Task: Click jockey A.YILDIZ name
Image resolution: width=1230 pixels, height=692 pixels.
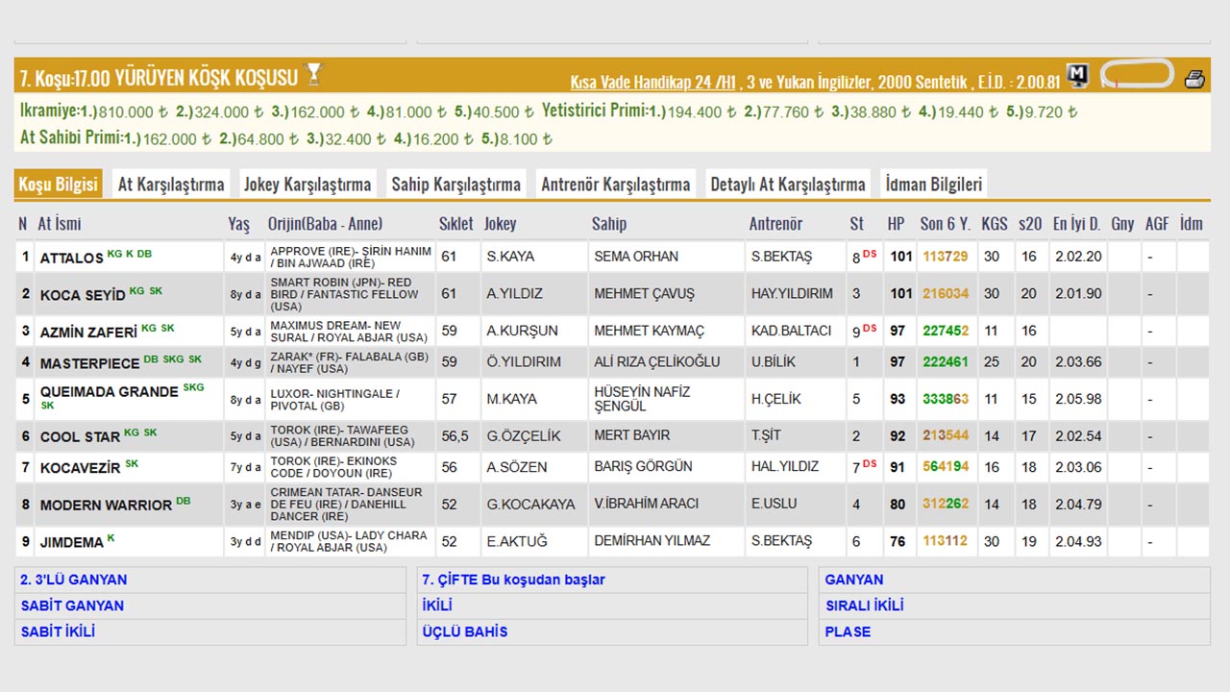Action: 514,294
